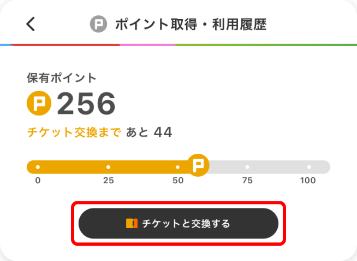Select the ポイント取得・利用履歴 title text
Screen dimensions: 357x261
pos(191,24)
